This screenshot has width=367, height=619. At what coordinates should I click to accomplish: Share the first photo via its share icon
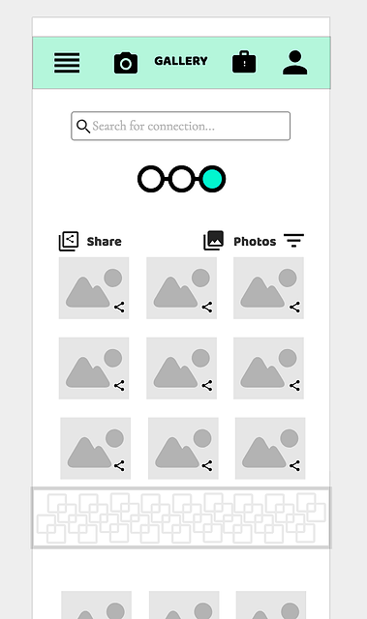(x=119, y=308)
